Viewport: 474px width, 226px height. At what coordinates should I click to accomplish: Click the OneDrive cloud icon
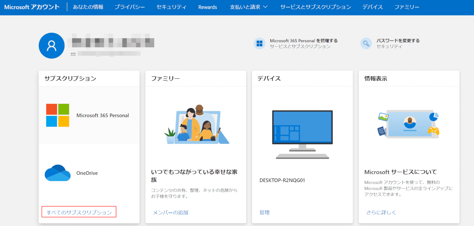[58, 173]
